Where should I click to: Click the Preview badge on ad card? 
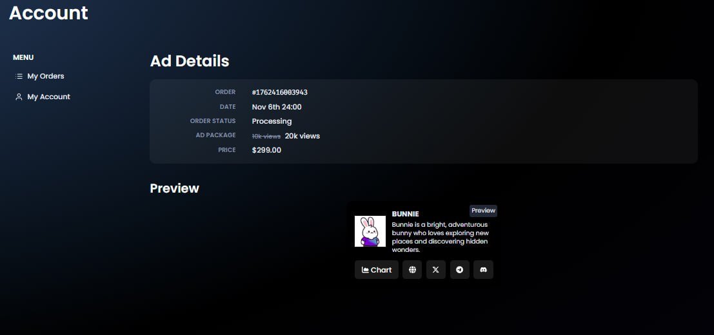(483, 211)
